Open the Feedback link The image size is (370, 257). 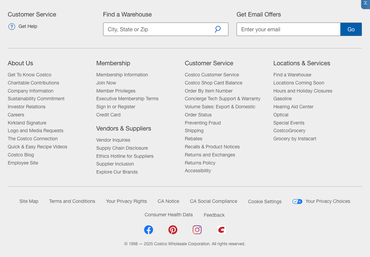214,215
